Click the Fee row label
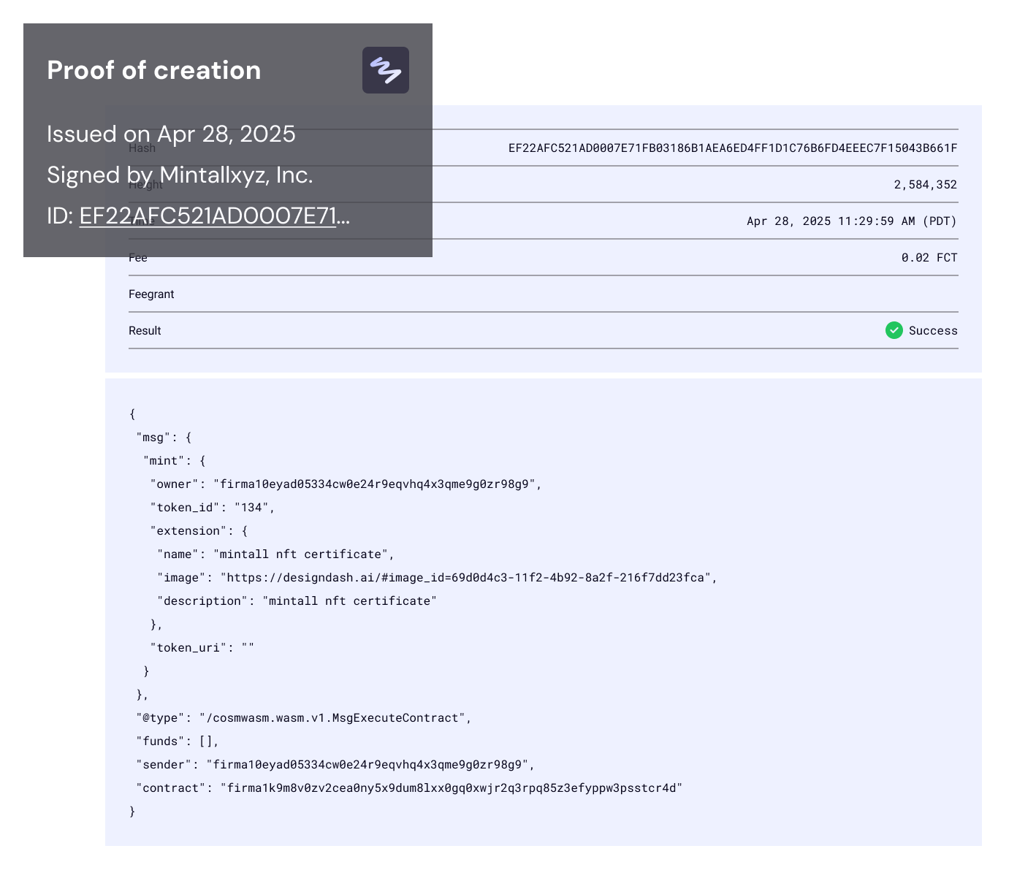 click(138, 258)
